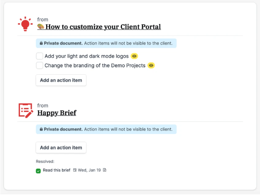Image resolution: width=260 pixels, height=195 pixels.
Task: Click 'Add an action item' under Happy Brief
Action: coord(61,148)
